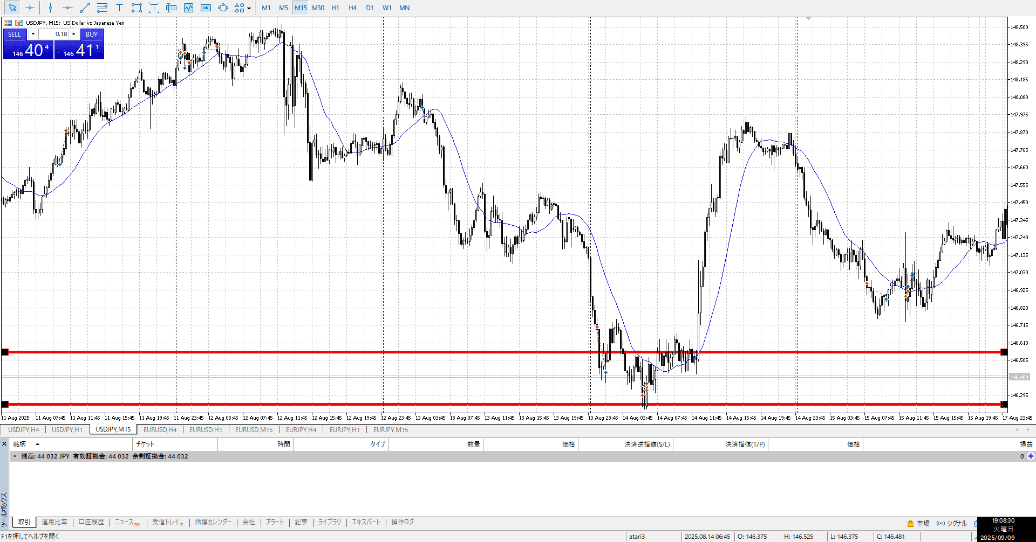Switch chart to H4 timeframe

tap(352, 8)
